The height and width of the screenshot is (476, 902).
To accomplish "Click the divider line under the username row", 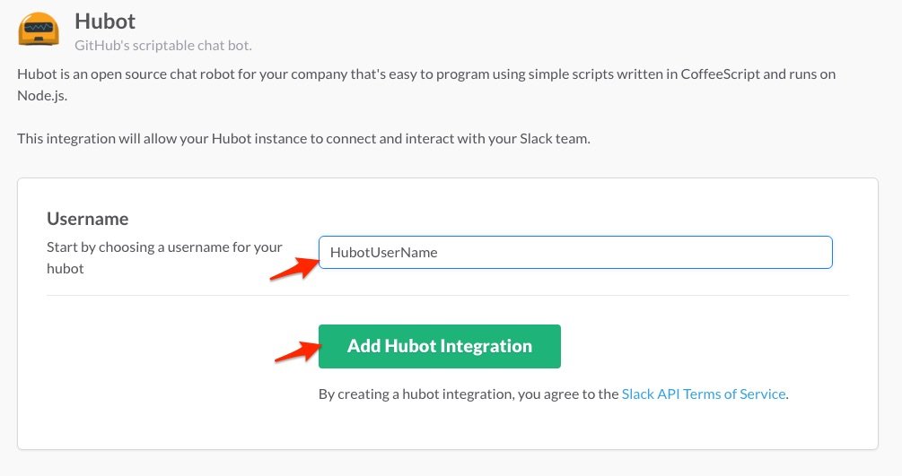I will 447,295.
